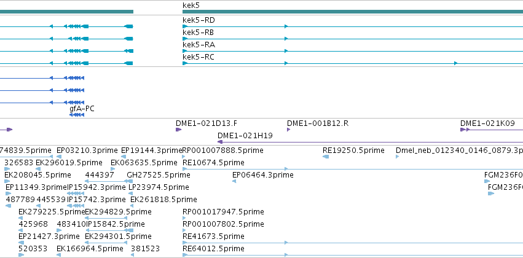Screen dimensions: 523x258
Task: Click the gfA-PC protein feature arrows
Action: tap(77, 115)
